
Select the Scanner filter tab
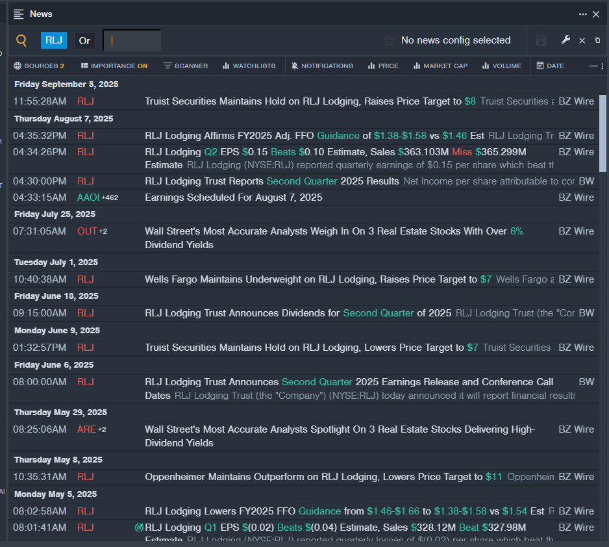point(186,66)
